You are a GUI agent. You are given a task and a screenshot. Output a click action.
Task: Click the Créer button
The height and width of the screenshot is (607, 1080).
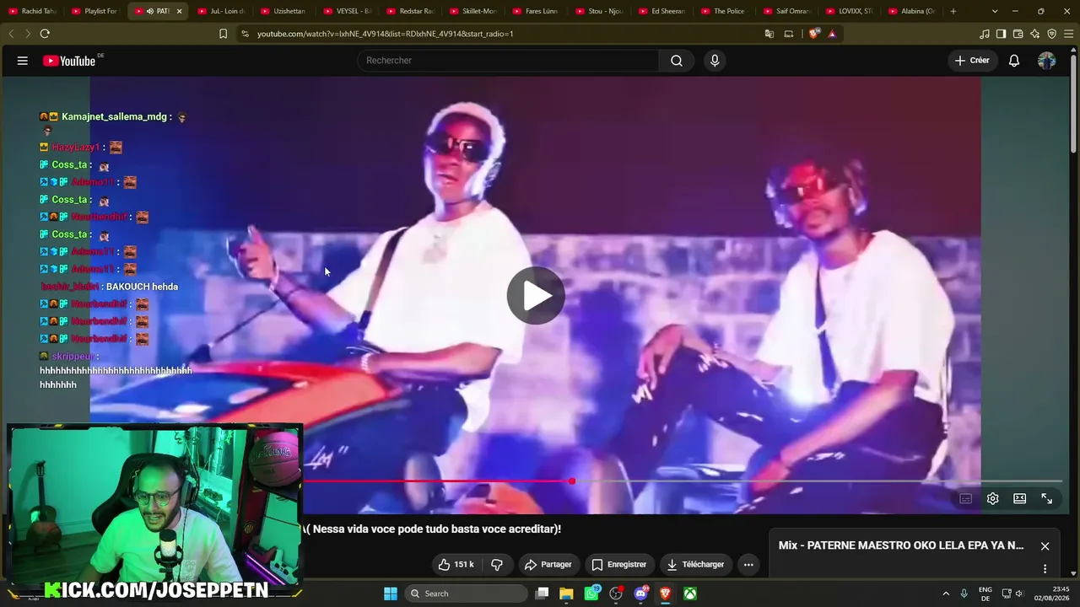pos(972,61)
